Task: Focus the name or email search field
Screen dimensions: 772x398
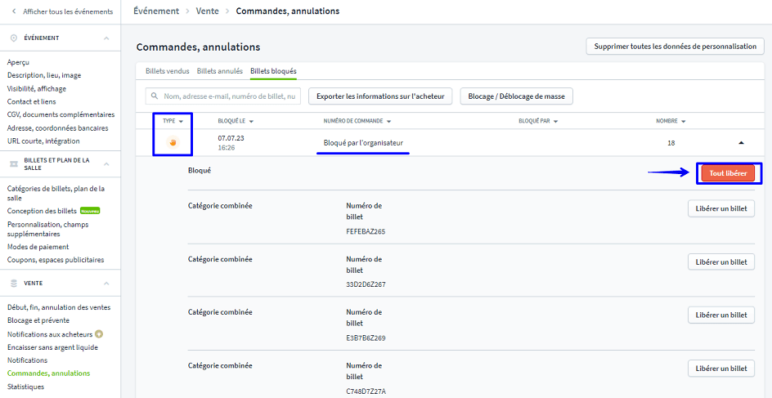Action: click(231, 96)
